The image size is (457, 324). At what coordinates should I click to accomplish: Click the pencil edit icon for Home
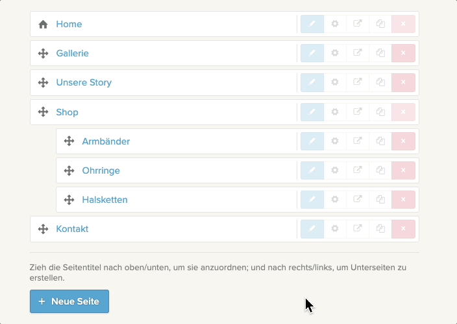coord(312,24)
